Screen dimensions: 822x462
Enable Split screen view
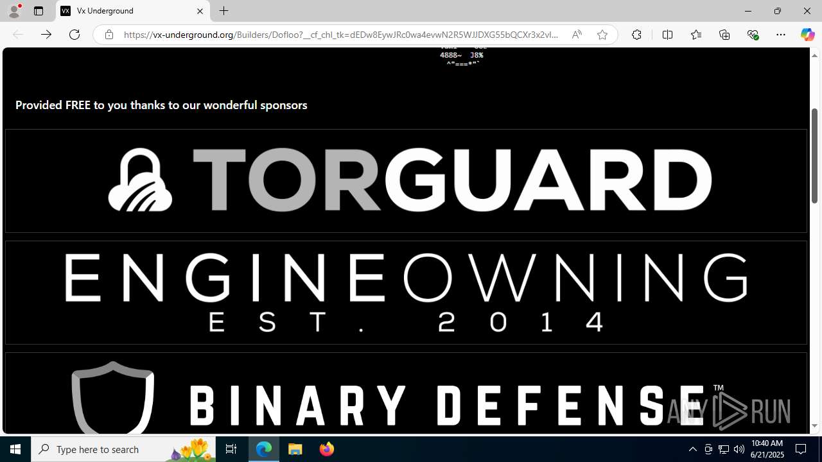667,35
